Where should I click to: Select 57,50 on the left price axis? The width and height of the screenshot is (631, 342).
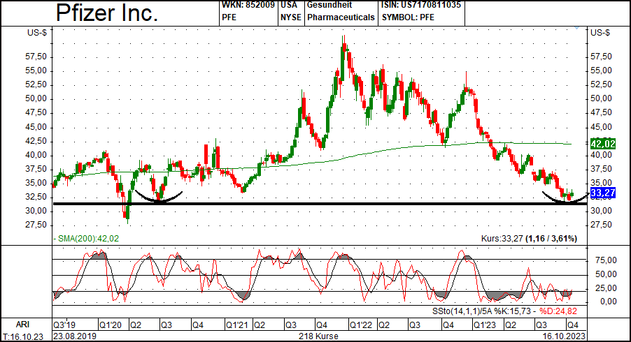(x=36, y=57)
